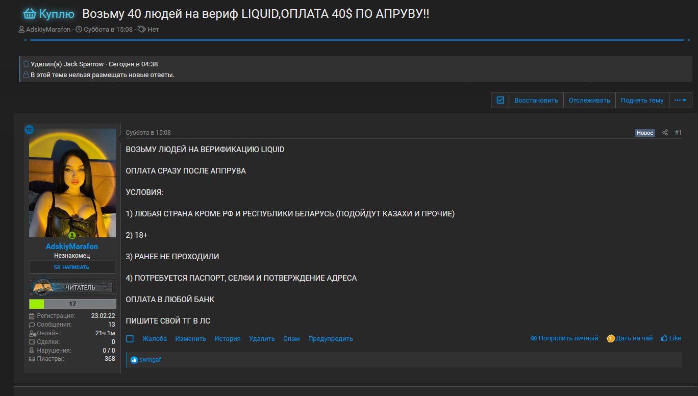This screenshot has height=396, width=698.
Task: Click the Предупредить link
Action: pos(331,339)
